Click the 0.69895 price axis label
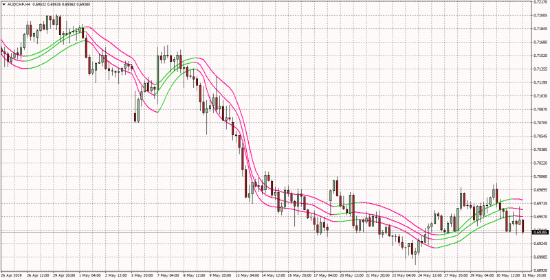The image size is (550, 280). click(540, 190)
